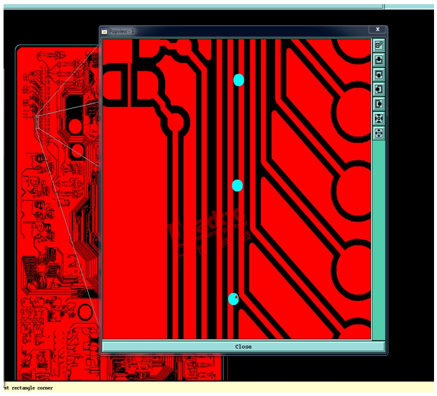The width and height of the screenshot is (437, 396).
Task: Click the zoom in converging arrows icon
Action: point(378,119)
